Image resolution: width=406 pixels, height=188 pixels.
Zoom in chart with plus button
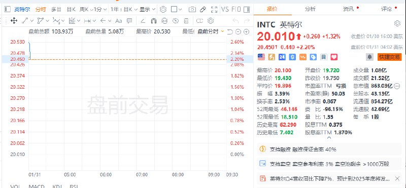[247, 31]
